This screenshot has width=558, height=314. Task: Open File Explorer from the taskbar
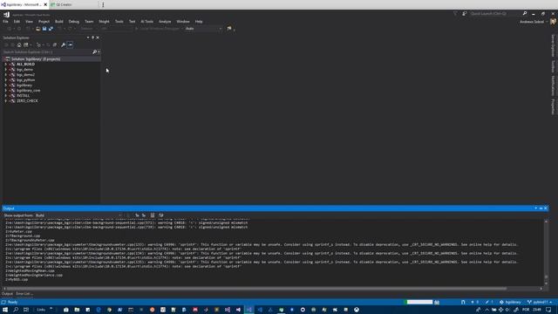tap(77, 310)
